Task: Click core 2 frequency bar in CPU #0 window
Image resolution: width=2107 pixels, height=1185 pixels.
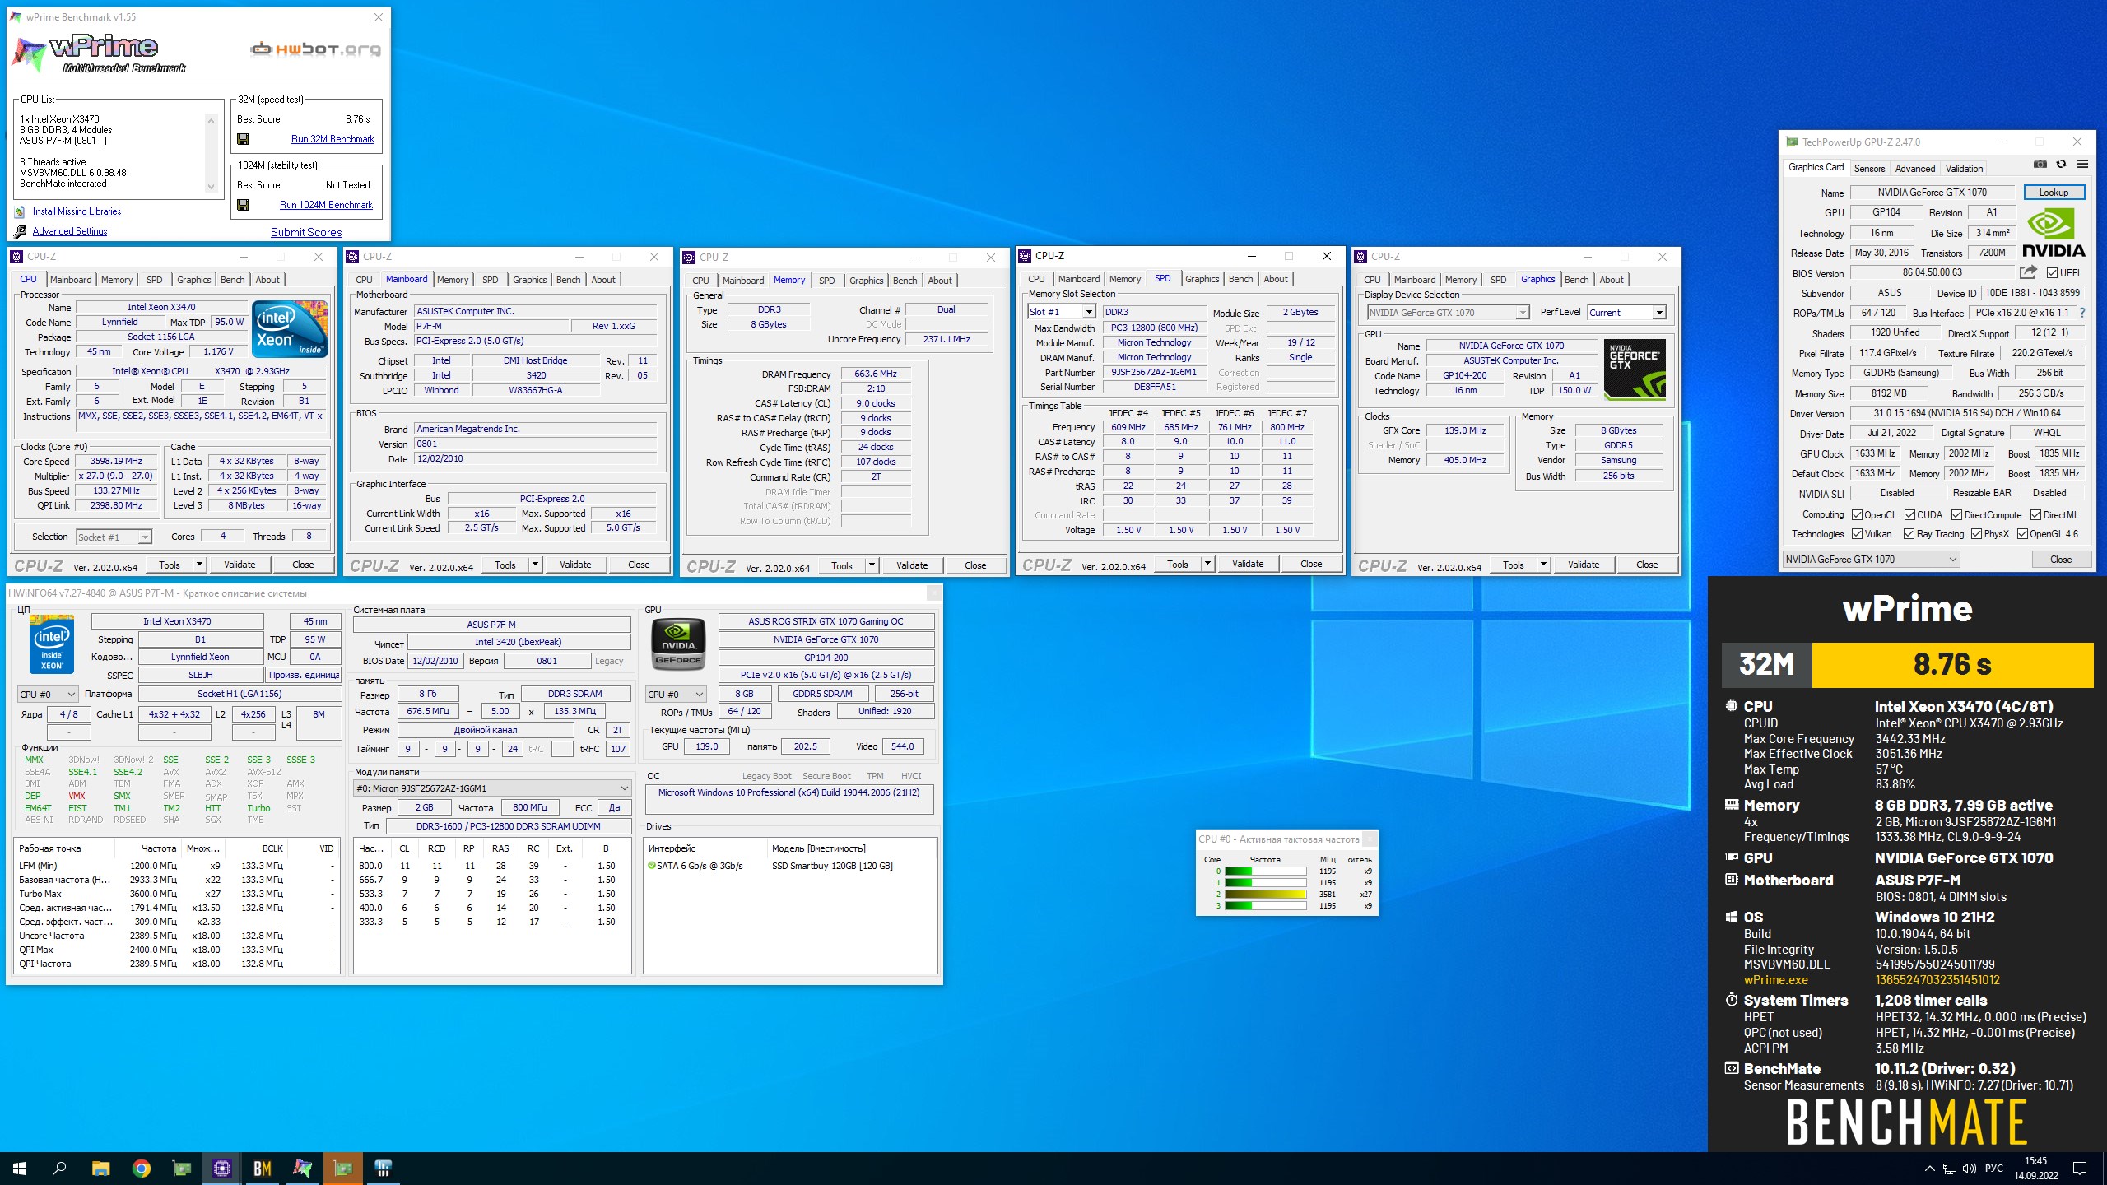Action: (x=1265, y=895)
